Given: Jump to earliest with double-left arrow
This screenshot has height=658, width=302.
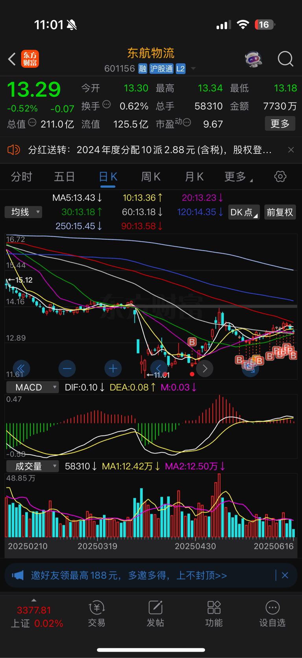Looking at the screenshot, I should point(21,368).
